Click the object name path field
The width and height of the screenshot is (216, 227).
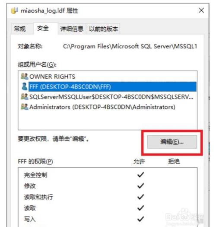(130, 46)
